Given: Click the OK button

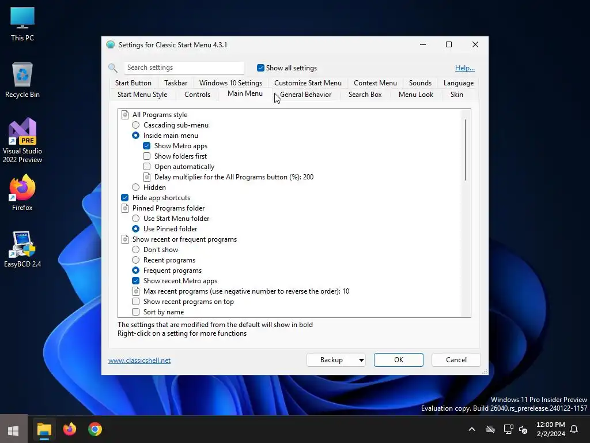Looking at the screenshot, I should (399, 360).
